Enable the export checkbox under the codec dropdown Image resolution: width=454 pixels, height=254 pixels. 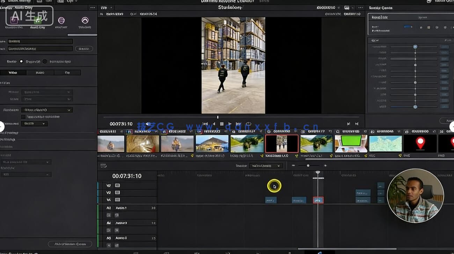24,117
